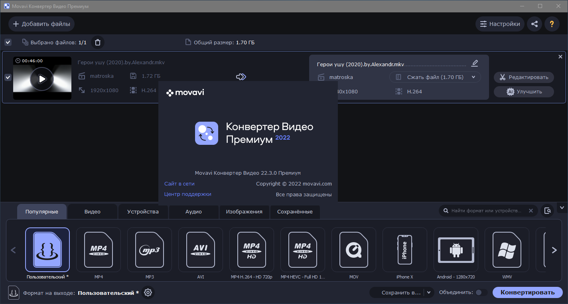Show previous format presets with left arrow

point(13,250)
